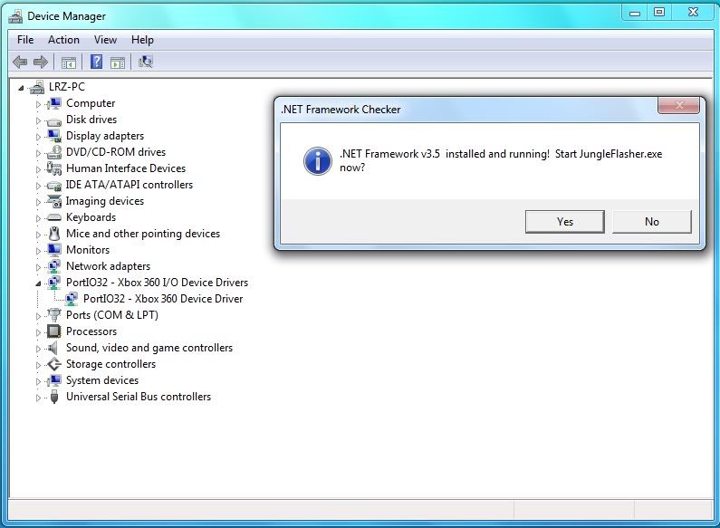Click the Storage controllers icon
This screenshot has width=720, height=528.
[x=54, y=364]
